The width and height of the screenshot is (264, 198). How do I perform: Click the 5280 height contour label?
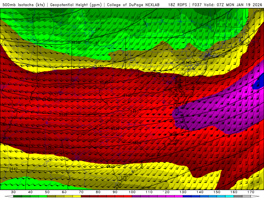click(x=99, y=66)
